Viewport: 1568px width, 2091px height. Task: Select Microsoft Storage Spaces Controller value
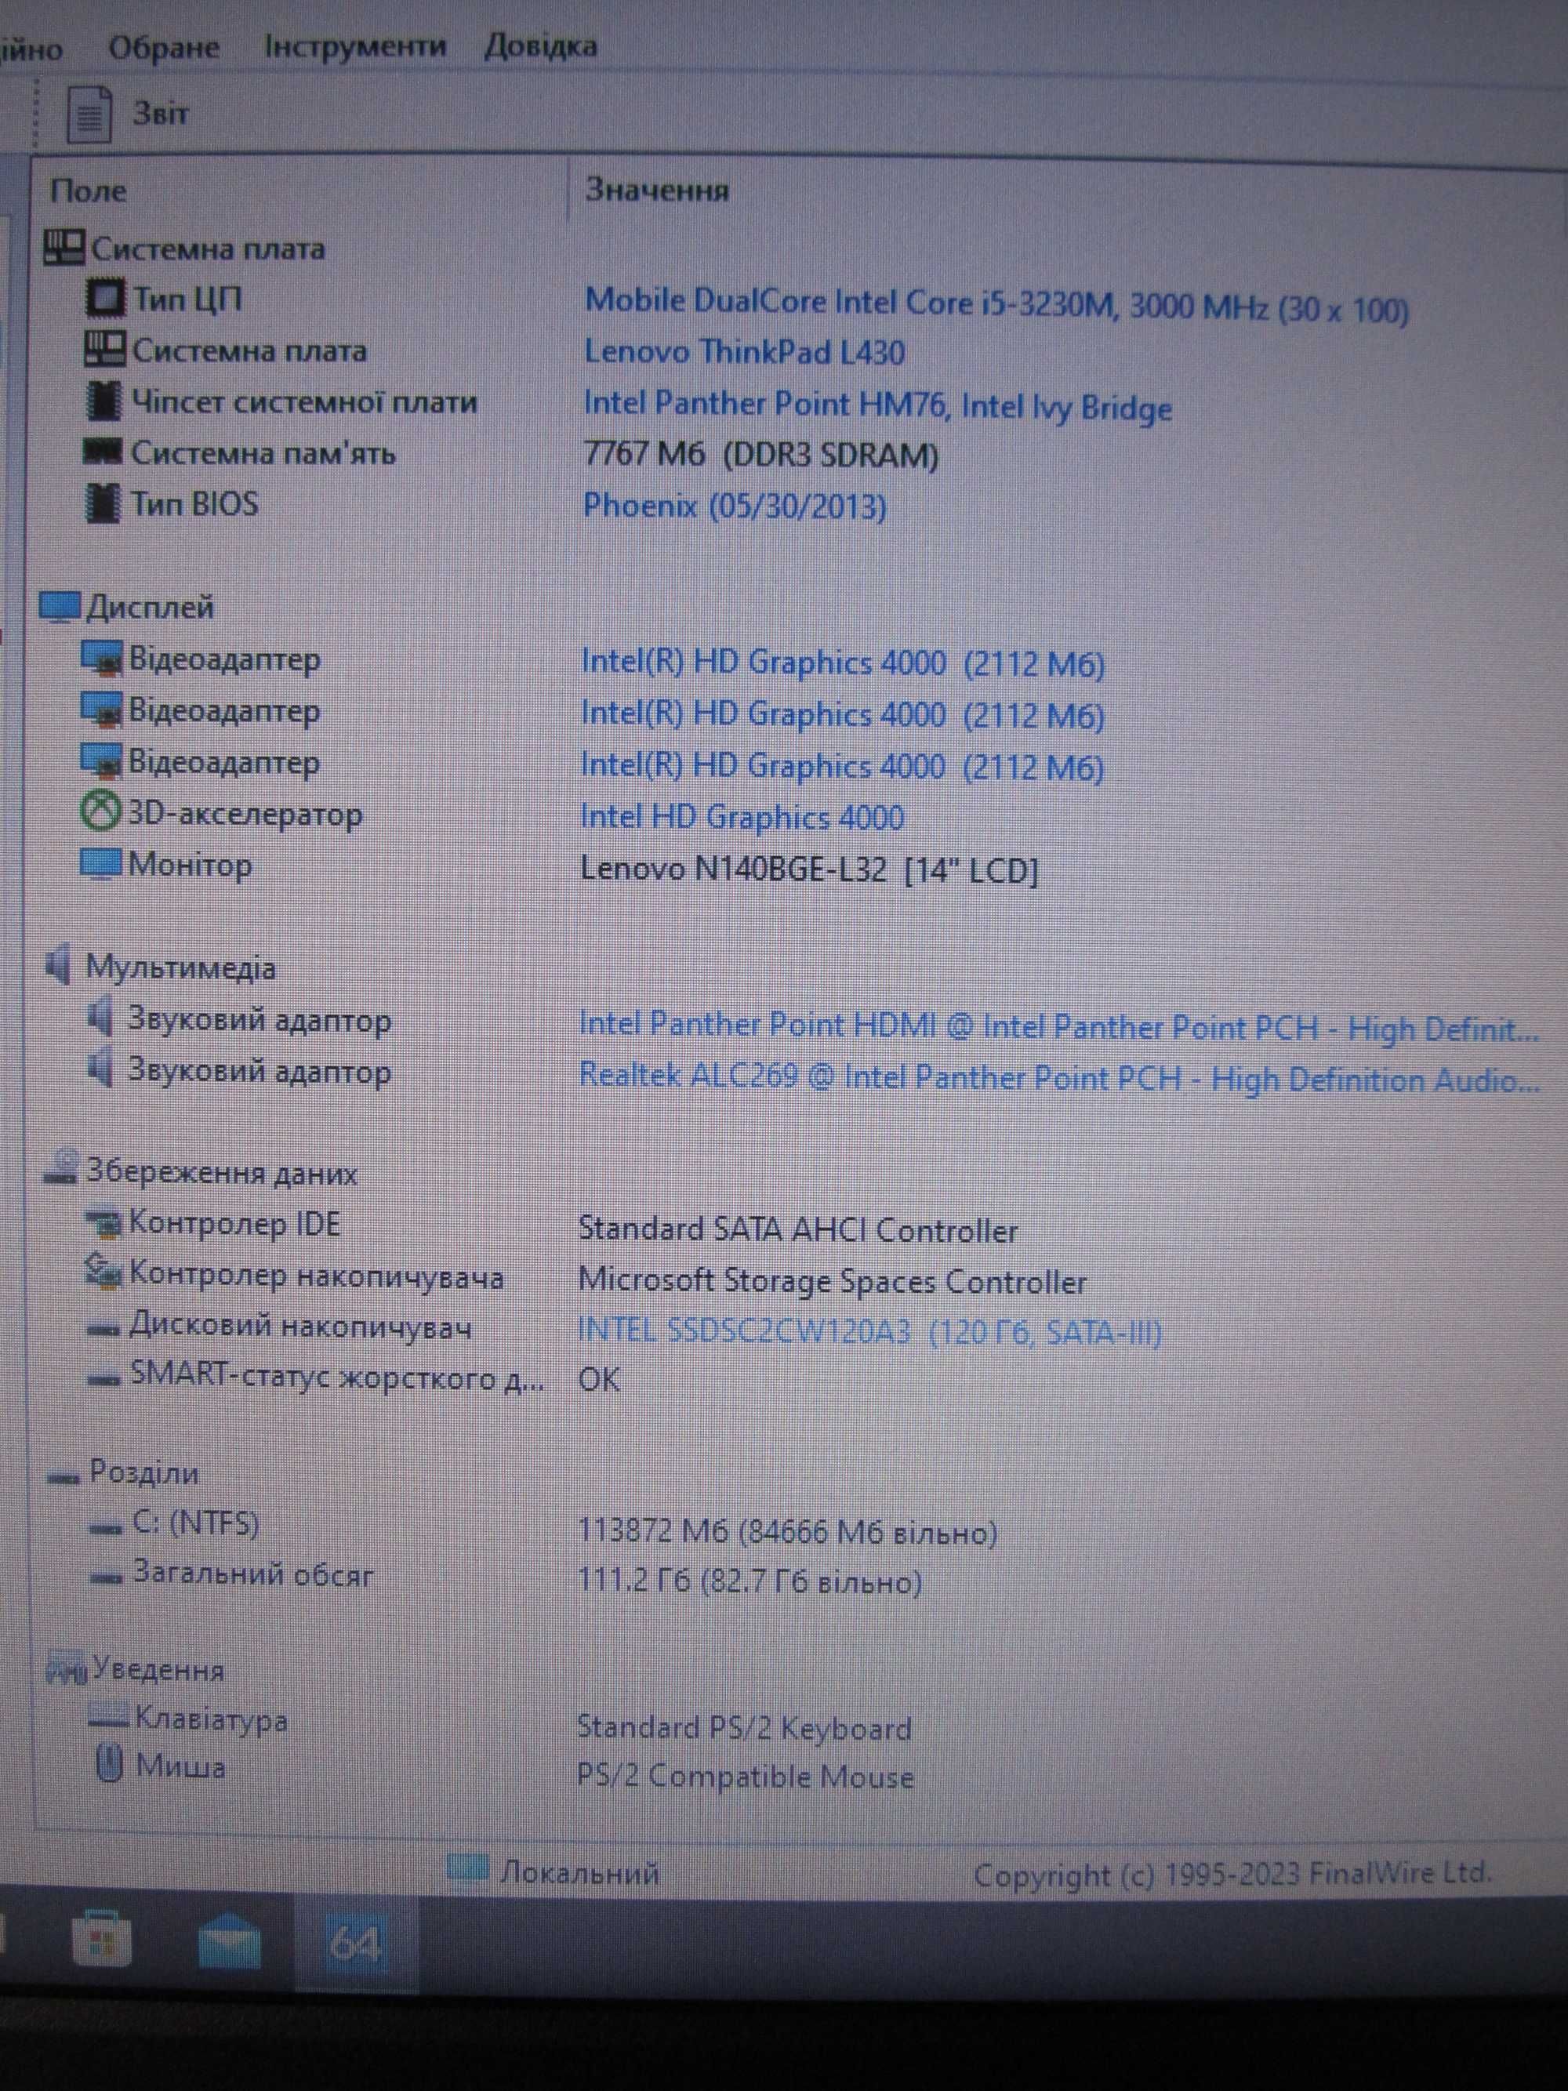point(832,1281)
